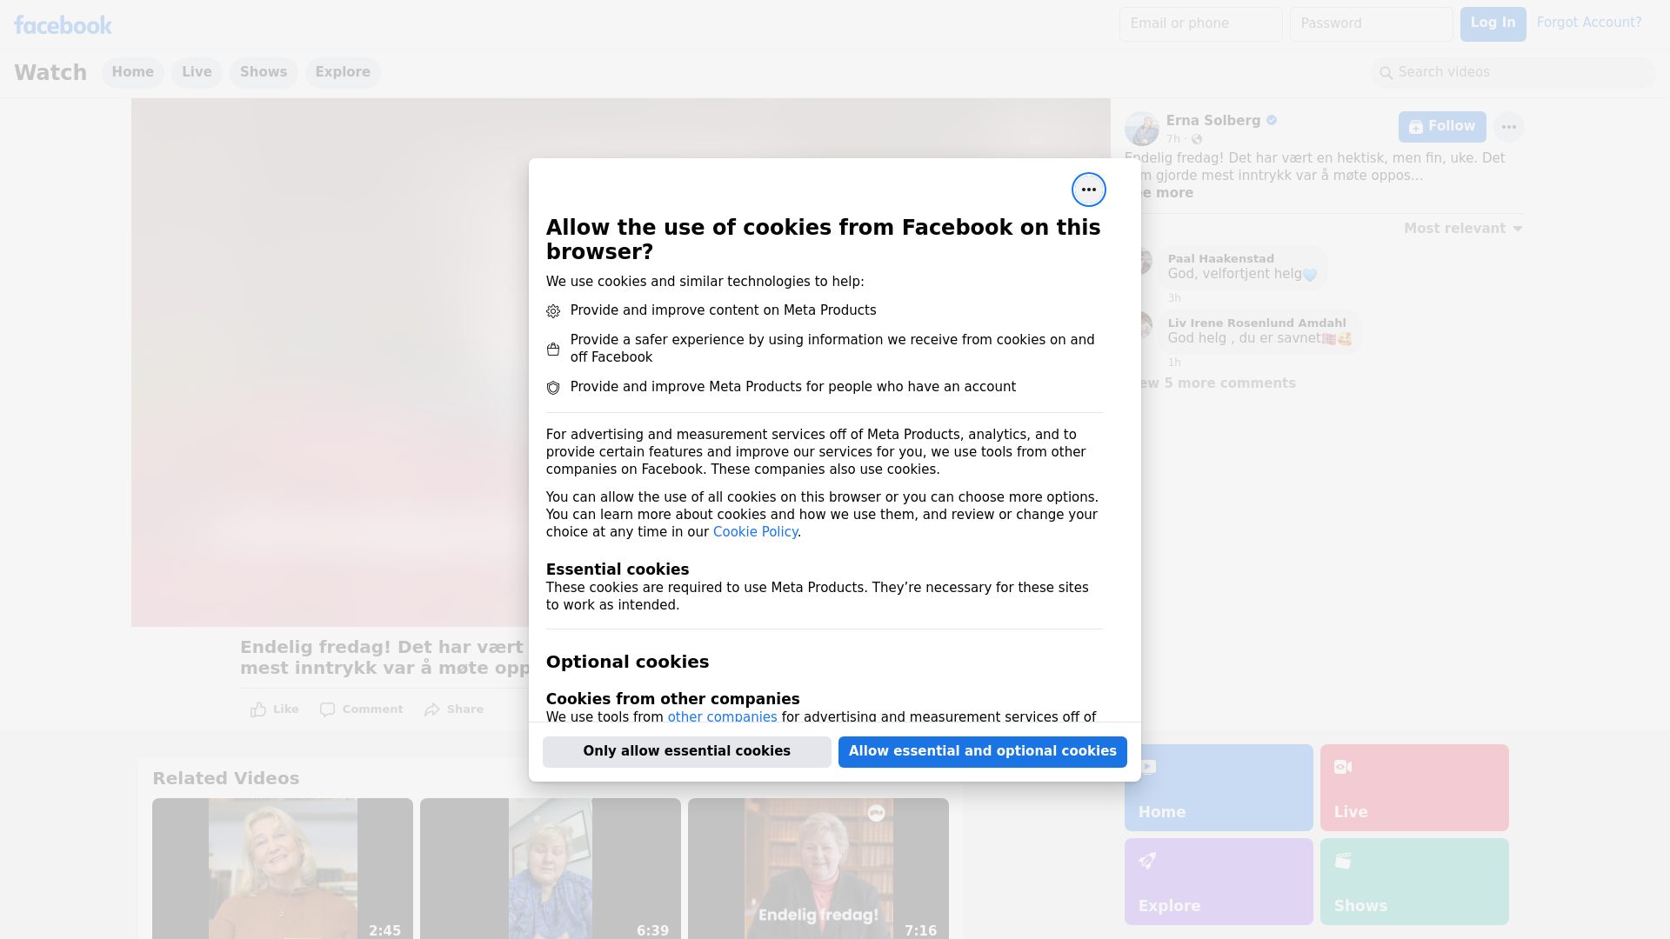Screen dimensions: 1670x939
Task: Open the related video lasting 2:45
Action: point(283,869)
